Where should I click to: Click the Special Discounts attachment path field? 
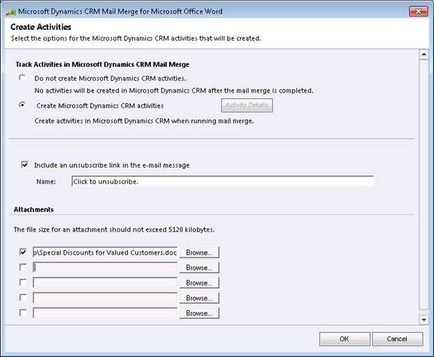point(105,253)
